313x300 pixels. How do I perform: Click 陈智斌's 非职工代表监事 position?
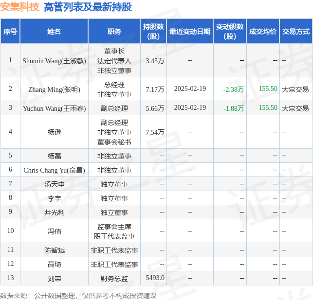coord(114,250)
